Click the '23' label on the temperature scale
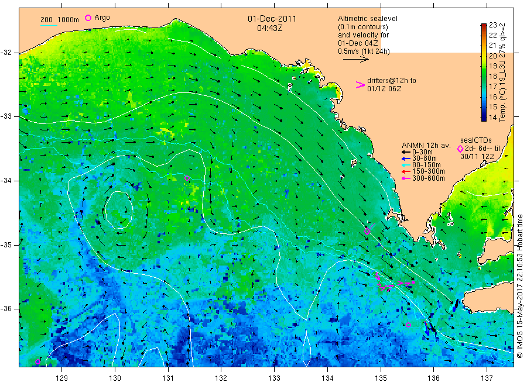 tap(492, 25)
